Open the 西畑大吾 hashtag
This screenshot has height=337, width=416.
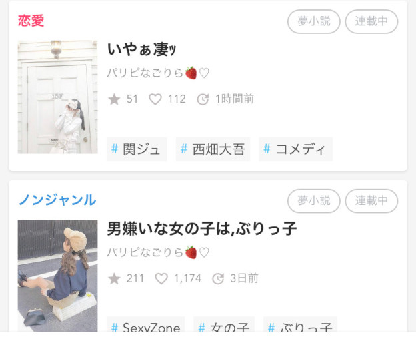[x=213, y=149]
